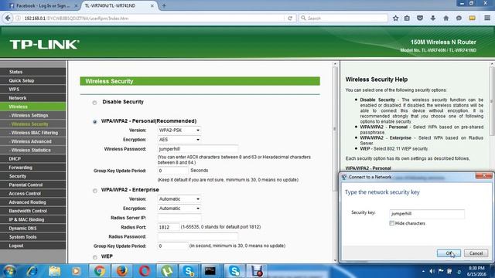495x278 pixels.
Task: Go to Wireless Settings submenu
Action: [x=33, y=115]
